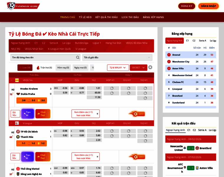The image size is (224, 177).
Task: Open the odds settings gear icon
Action: (150, 67)
